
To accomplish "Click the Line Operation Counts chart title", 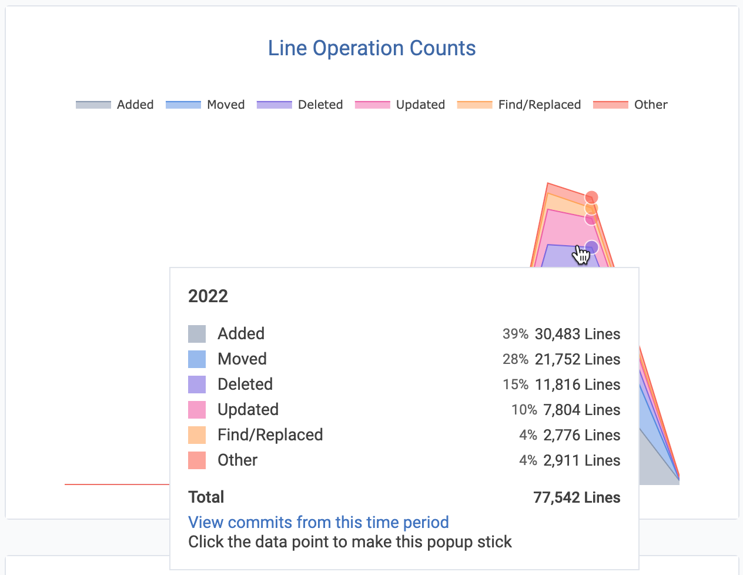I will (371, 48).
